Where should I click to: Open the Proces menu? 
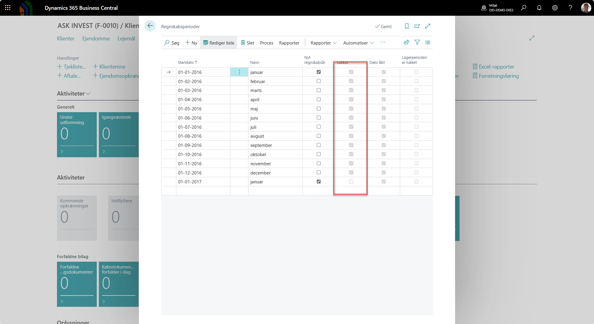[x=267, y=43]
